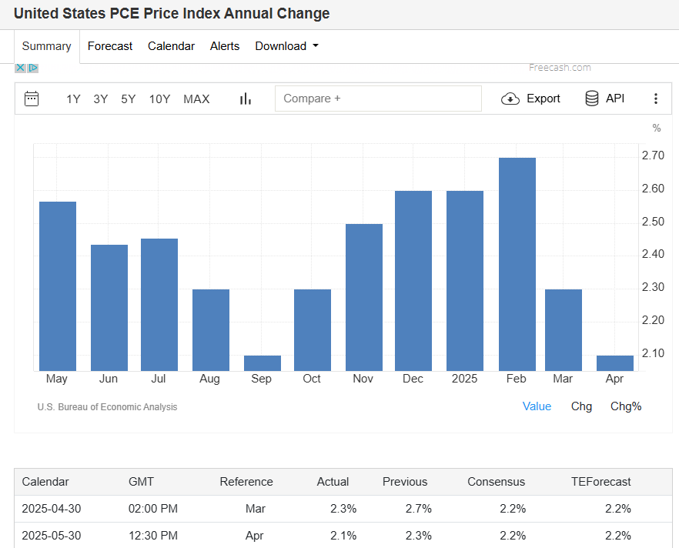The image size is (679, 548).
Task: Click the February bar in chart
Action: pos(517,264)
